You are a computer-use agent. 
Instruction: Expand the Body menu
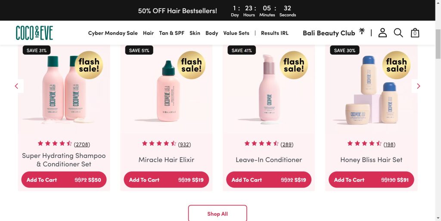[211, 33]
